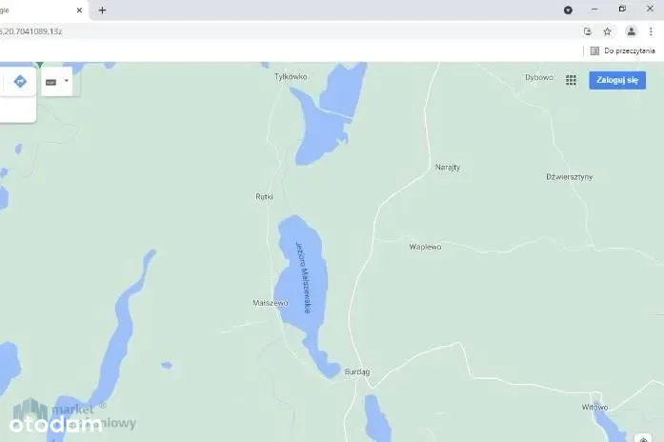Click the Directions icon in search box
Image resolution: width=664 pixels, height=442 pixels.
coord(20,82)
